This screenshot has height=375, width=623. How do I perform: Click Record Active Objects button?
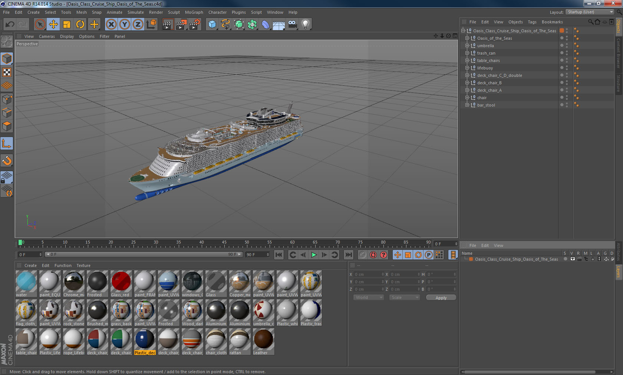[363, 255]
